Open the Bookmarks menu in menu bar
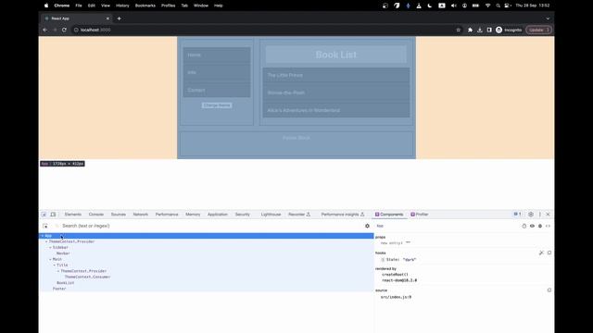593x333 pixels. click(x=145, y=6)
